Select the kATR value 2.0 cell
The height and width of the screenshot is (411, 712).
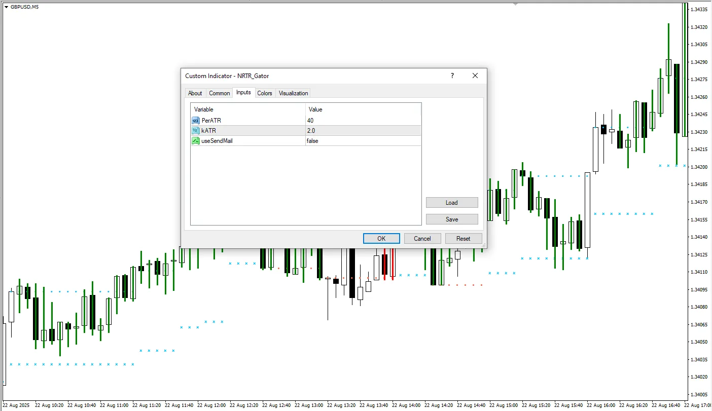(363, 131)
